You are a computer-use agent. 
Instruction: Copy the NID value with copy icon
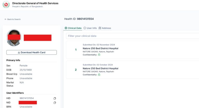point(55,103)
